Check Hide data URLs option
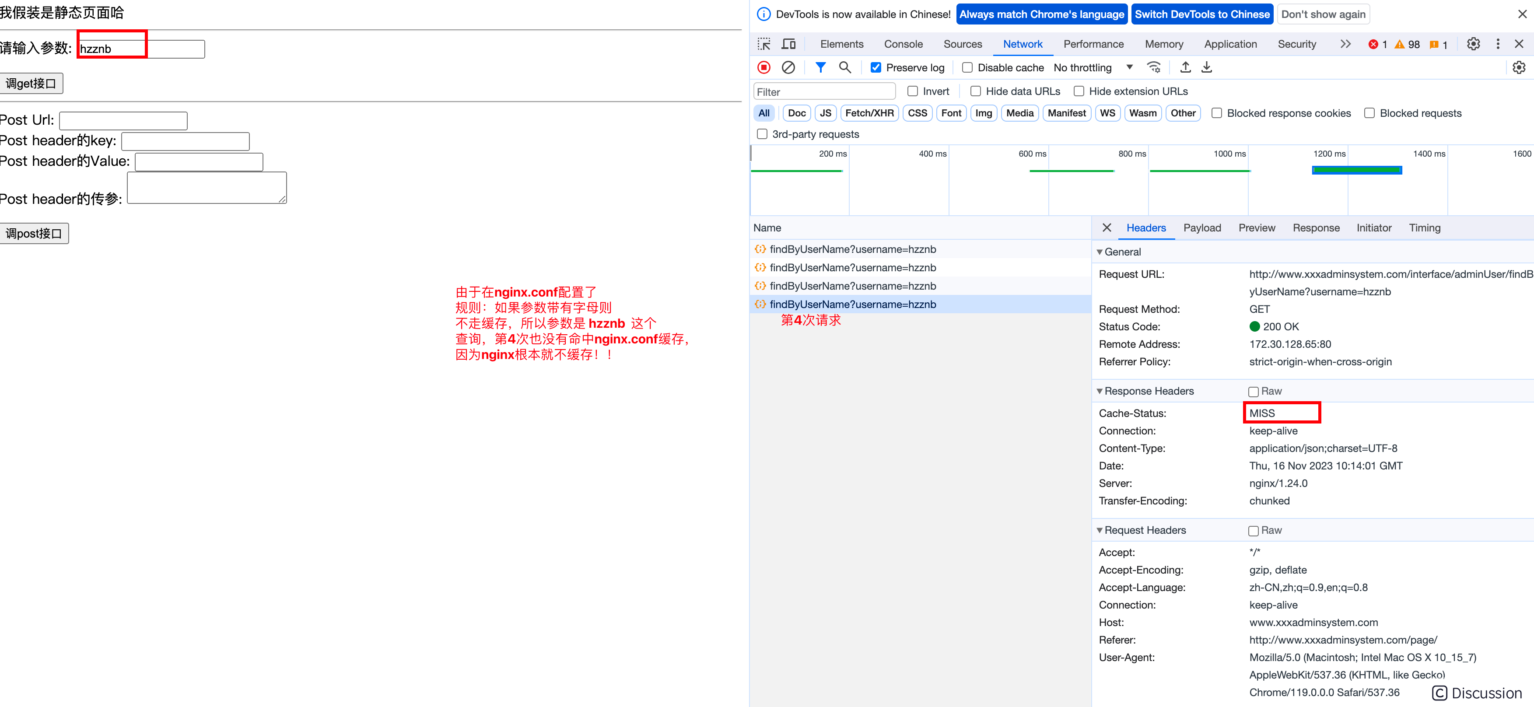Image resolution: width=1534 pixels, height=707 pixels. click(x=975, y=91)
